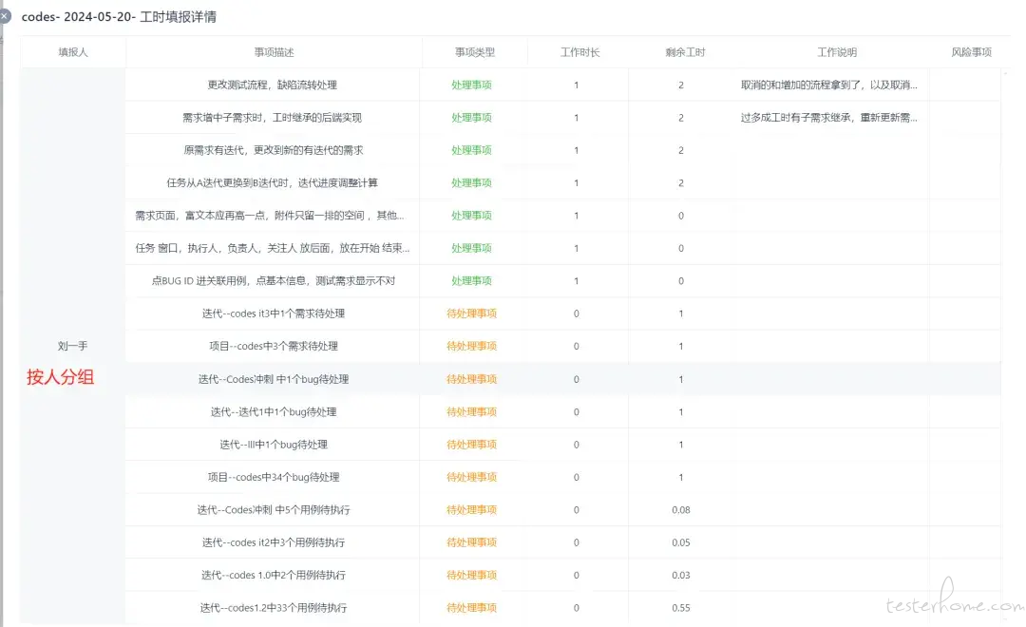Click work duration 1 in 更改测试流程 row
Viewport: 1026px width, 627px height.
pos(577,85)
